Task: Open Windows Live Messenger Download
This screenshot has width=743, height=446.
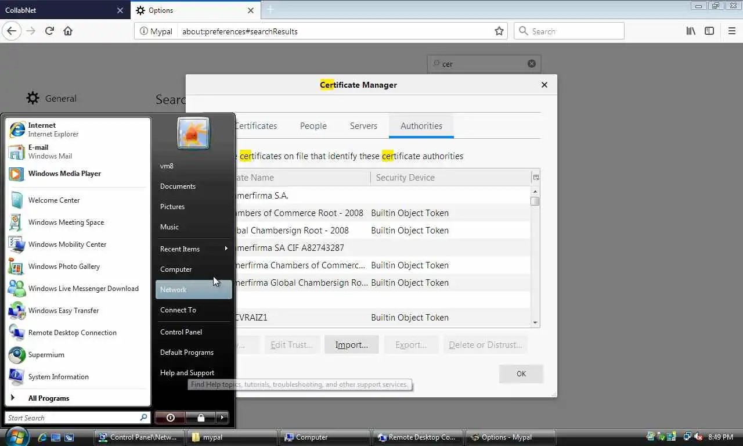Action: 78,288
